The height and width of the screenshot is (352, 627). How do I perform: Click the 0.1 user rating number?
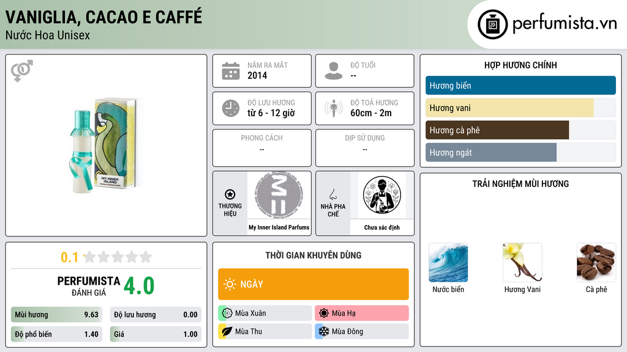(70, 257)
